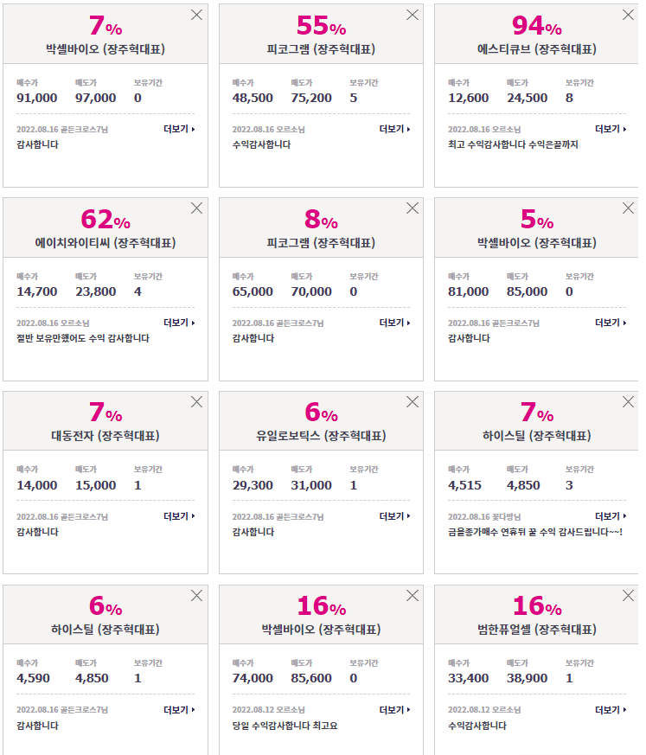This screenshot has height=755, width=646.
Task: Close the 하이스틸 6% card
Action: coord(196,596)
